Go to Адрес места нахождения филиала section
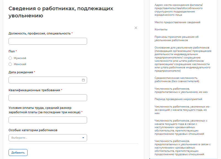The width and height of the screenshot is (221, 159). coord(179,10)
